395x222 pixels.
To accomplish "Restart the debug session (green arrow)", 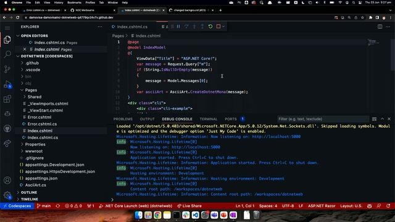I will pyautogui.click(x=210, y=27).
